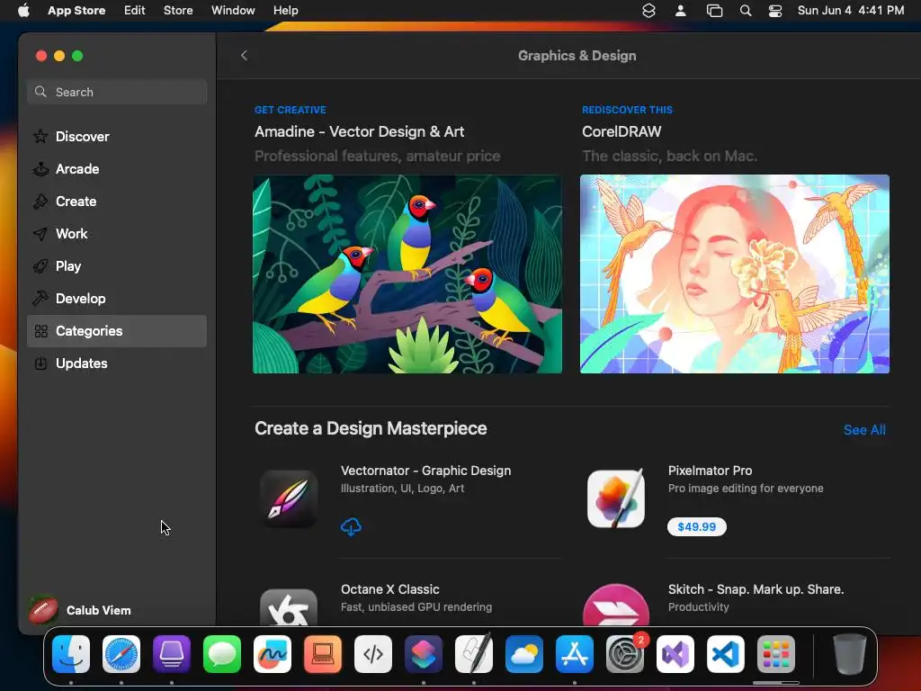Click the Octane X Classic title
Screen dimensions: 921x691
(x=390, y=589)
